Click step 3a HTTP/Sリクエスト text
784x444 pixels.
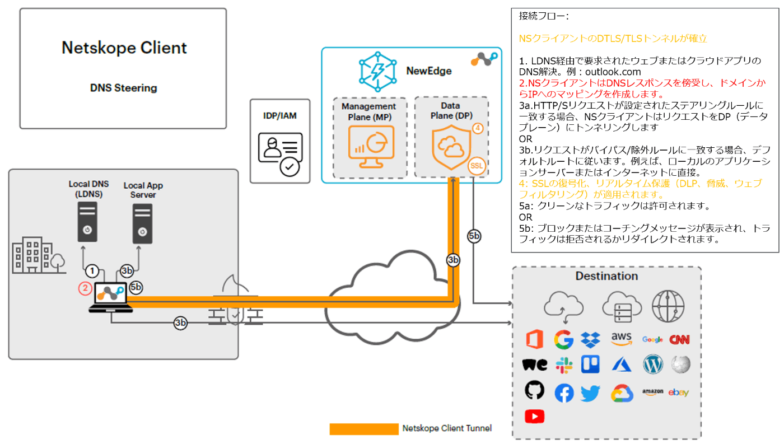click(x=644, y=116)
